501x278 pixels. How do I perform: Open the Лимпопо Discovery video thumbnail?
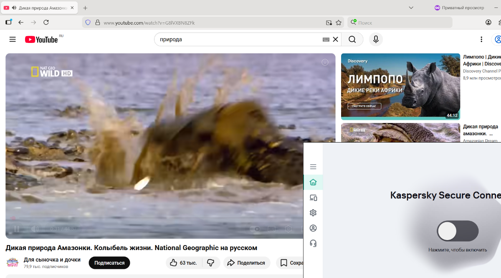(400, 86)
